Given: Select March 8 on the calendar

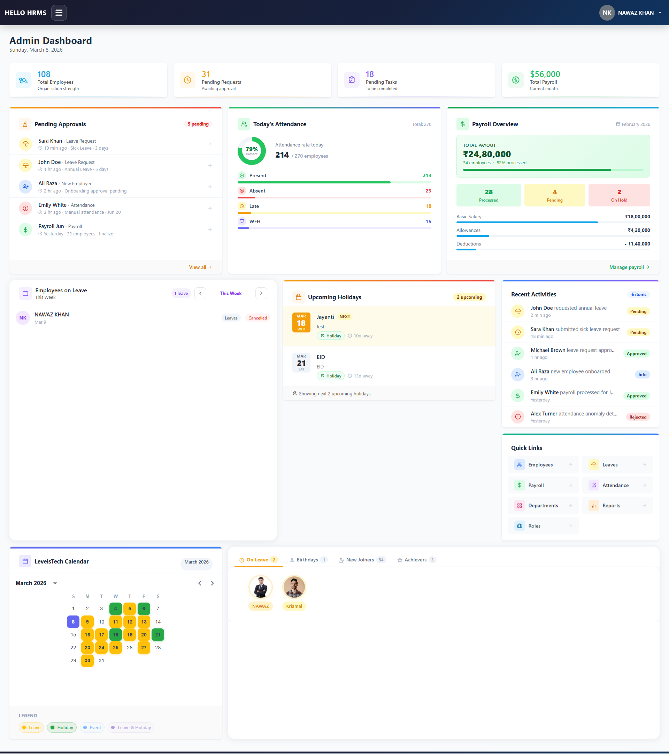Looking at the screenshot, I should [73, 622].
